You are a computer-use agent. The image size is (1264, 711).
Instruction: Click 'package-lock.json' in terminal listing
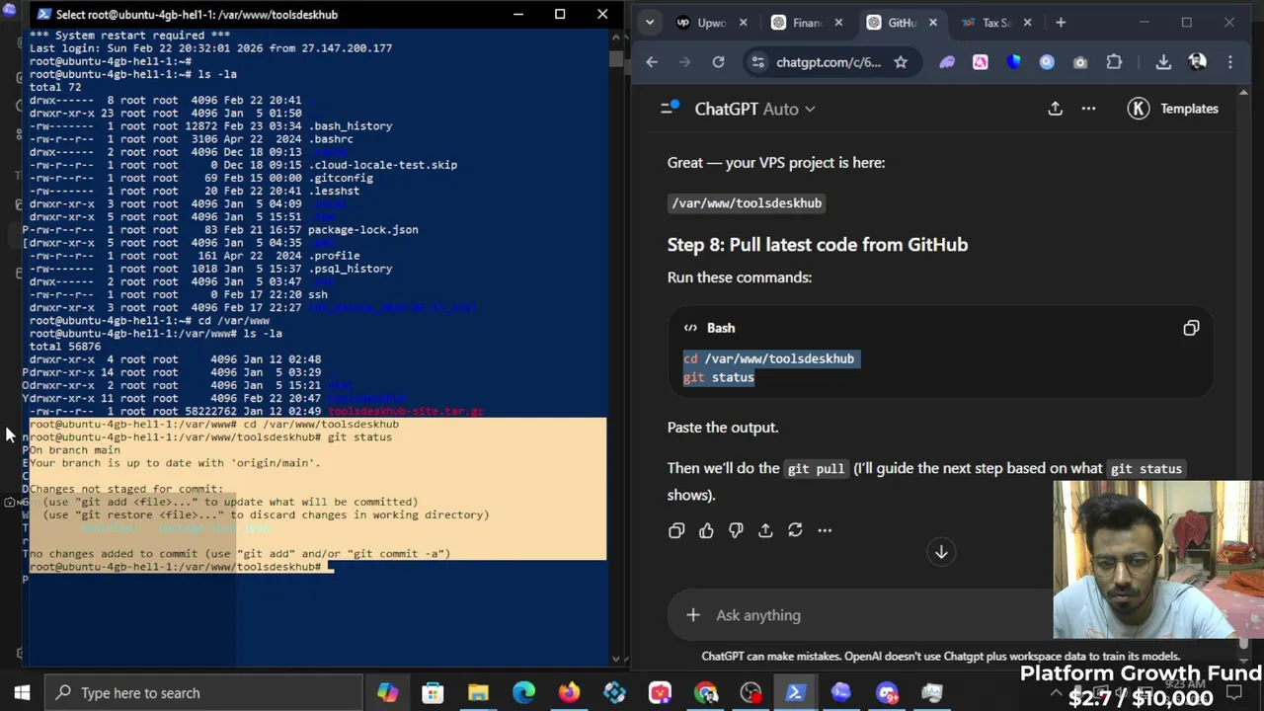362,230
